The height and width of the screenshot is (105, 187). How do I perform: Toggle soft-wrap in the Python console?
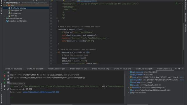pyautogui.click(x=8, y=73)
